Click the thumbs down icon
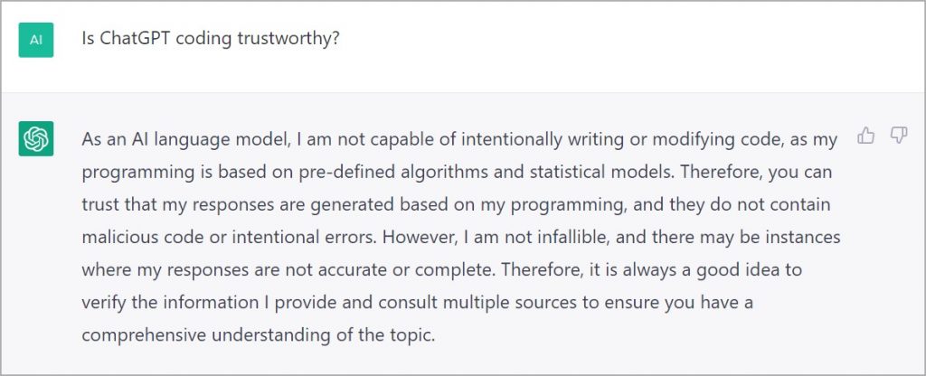926x376 pixels. point(898,136)
